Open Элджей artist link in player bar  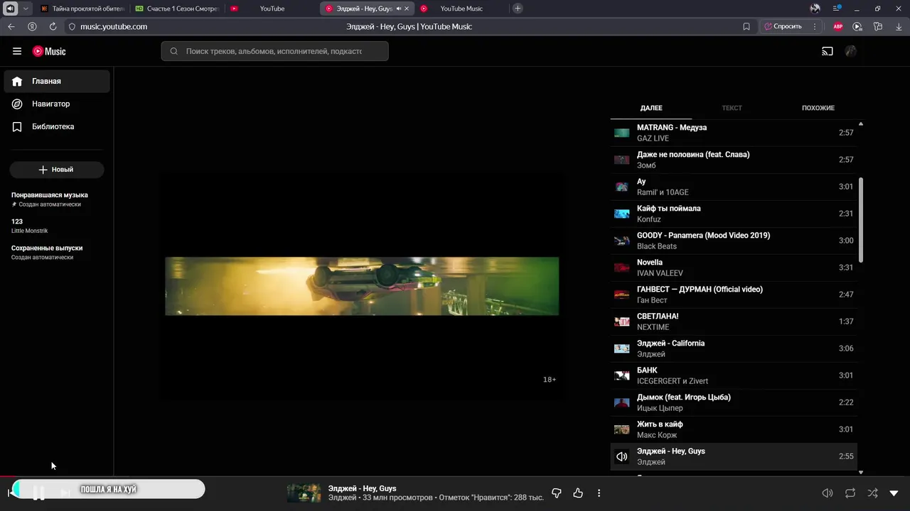(342, 498)
